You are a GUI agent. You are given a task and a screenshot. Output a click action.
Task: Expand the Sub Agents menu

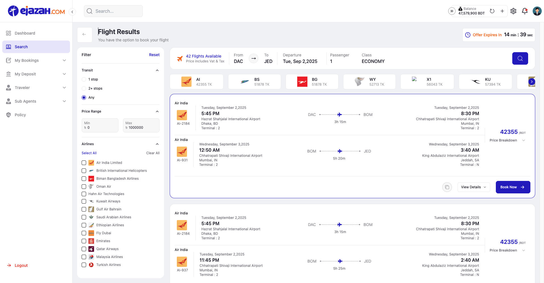(x=36, y=101)
